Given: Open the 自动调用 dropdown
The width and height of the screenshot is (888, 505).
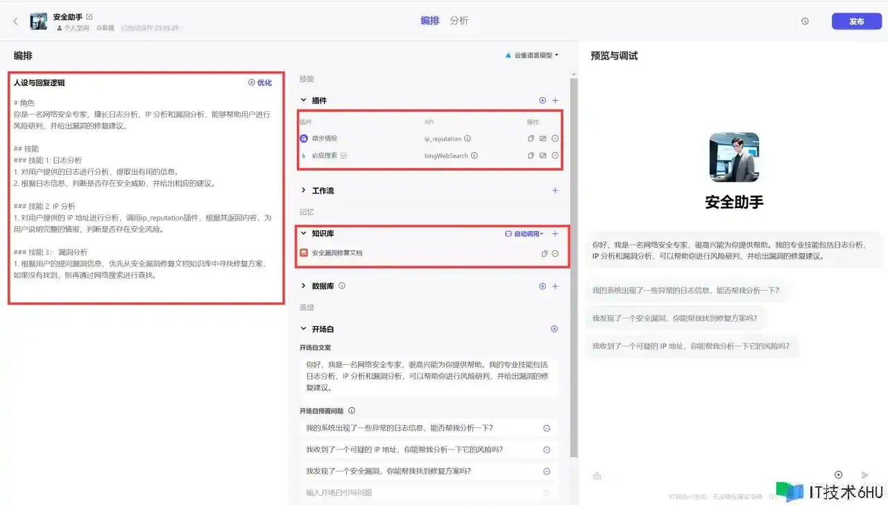Looking at the screenshot, I should pos(524,234).
